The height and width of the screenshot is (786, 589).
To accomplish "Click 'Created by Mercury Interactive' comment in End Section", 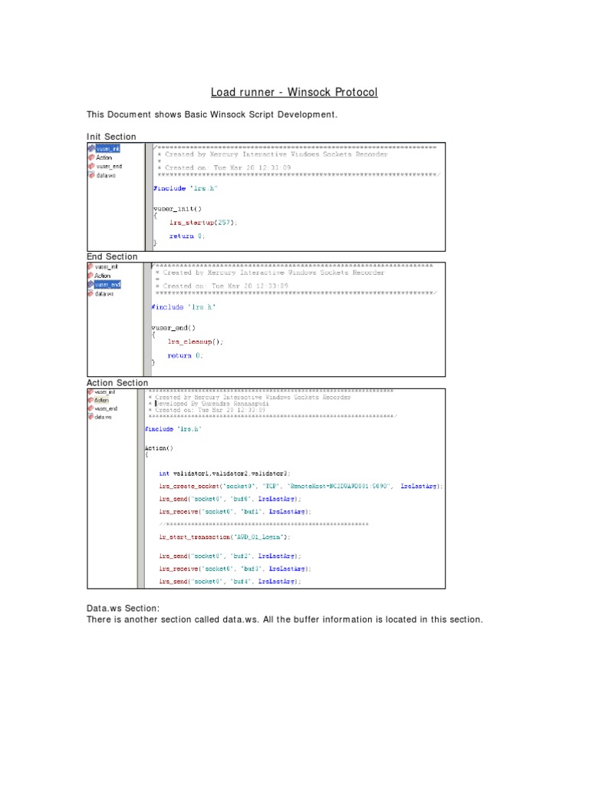I will (270, 272).
